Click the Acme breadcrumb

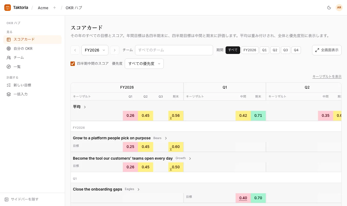(x=43, y=8)
